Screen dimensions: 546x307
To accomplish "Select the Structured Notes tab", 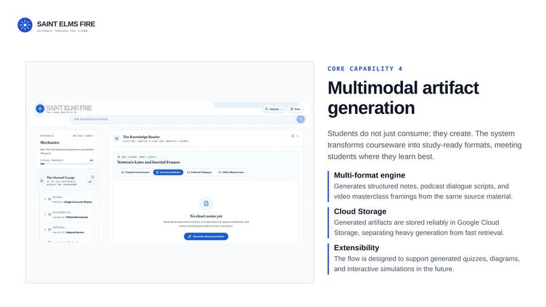I will tap(168, 173).
